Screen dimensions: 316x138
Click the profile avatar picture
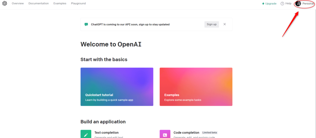coord(298,3)
